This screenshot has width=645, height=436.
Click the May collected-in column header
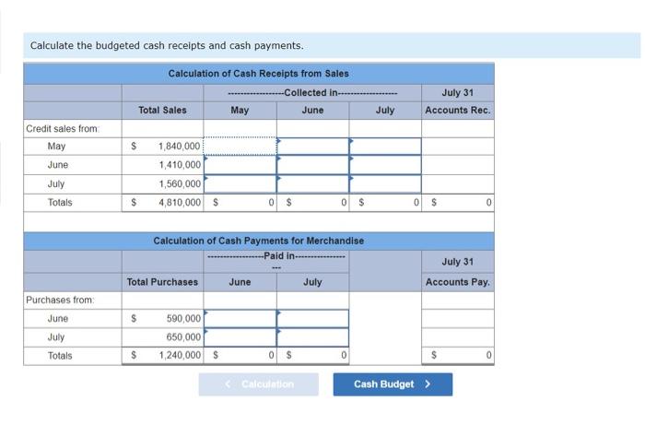coord(240,111)
